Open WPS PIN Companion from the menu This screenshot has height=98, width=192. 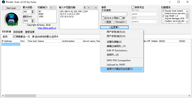[x=122, y=60]
